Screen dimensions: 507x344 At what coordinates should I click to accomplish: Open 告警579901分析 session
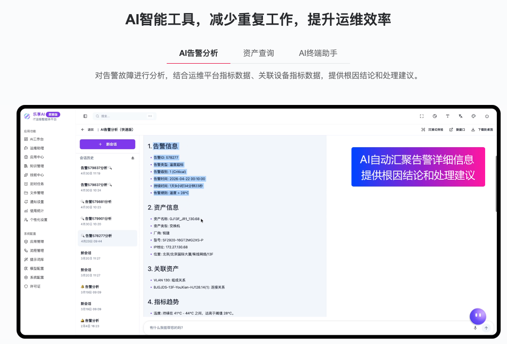(x=107, y=221)
